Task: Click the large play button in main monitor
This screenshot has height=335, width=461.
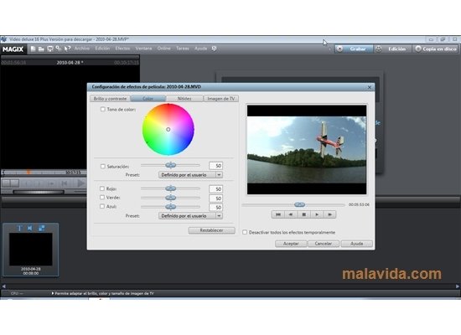Action: click(80, 183)
